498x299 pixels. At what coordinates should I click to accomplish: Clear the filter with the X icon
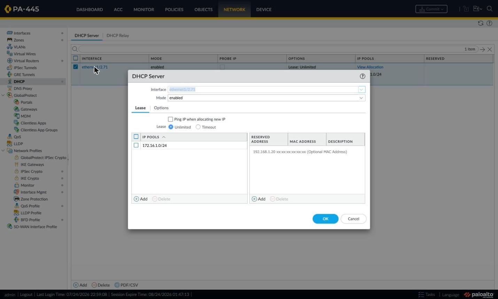tap(490, 49)
